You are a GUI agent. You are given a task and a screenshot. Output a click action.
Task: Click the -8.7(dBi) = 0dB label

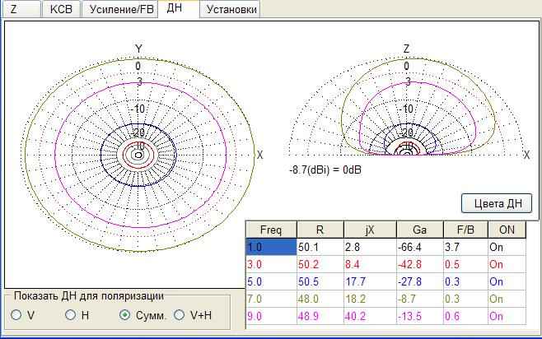coord(325,169)
